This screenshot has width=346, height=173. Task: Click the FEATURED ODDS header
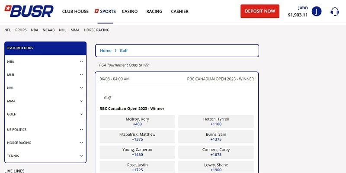[x=45, y=48]
